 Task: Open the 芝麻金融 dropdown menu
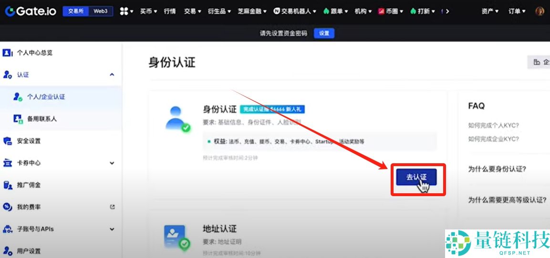pyautogui.click(x=252, y=11)
